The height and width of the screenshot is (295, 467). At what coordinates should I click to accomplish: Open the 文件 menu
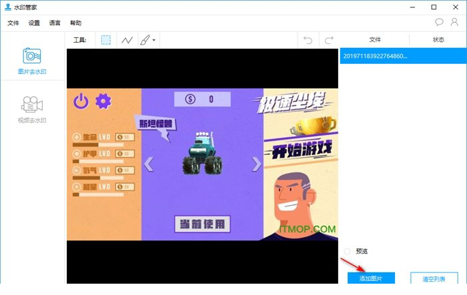[x=13, y=23]
